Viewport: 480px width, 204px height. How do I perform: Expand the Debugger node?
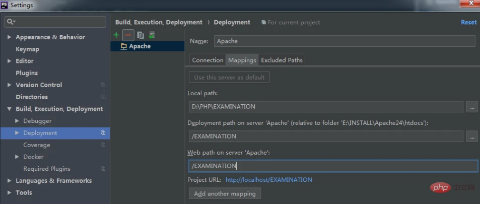click(17, 121)
